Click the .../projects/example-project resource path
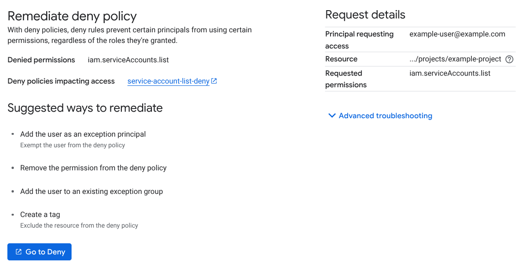The width and height of the screenshot is (518, 265). coord(455,59)
